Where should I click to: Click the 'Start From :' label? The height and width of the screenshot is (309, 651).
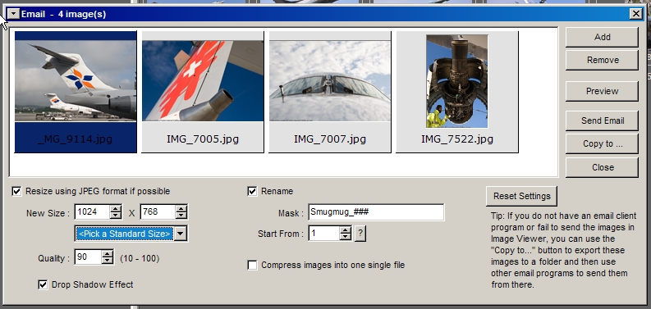click(x=281, y=234)
